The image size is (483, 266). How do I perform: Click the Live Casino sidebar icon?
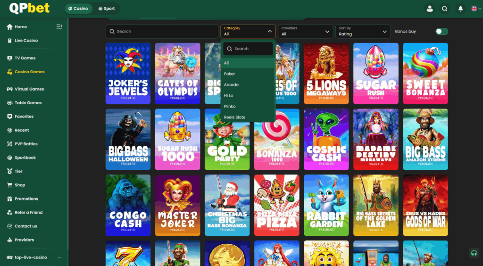tap(9, 41)
